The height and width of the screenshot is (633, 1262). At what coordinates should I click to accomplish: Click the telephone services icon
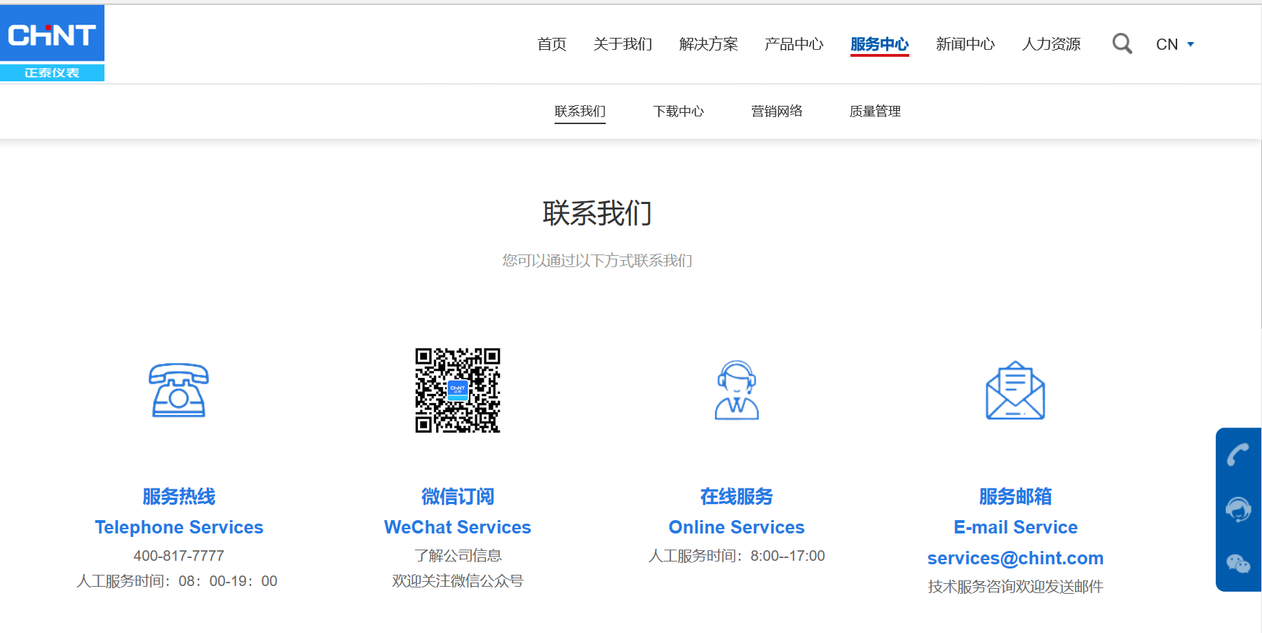[x=179, y=390]
